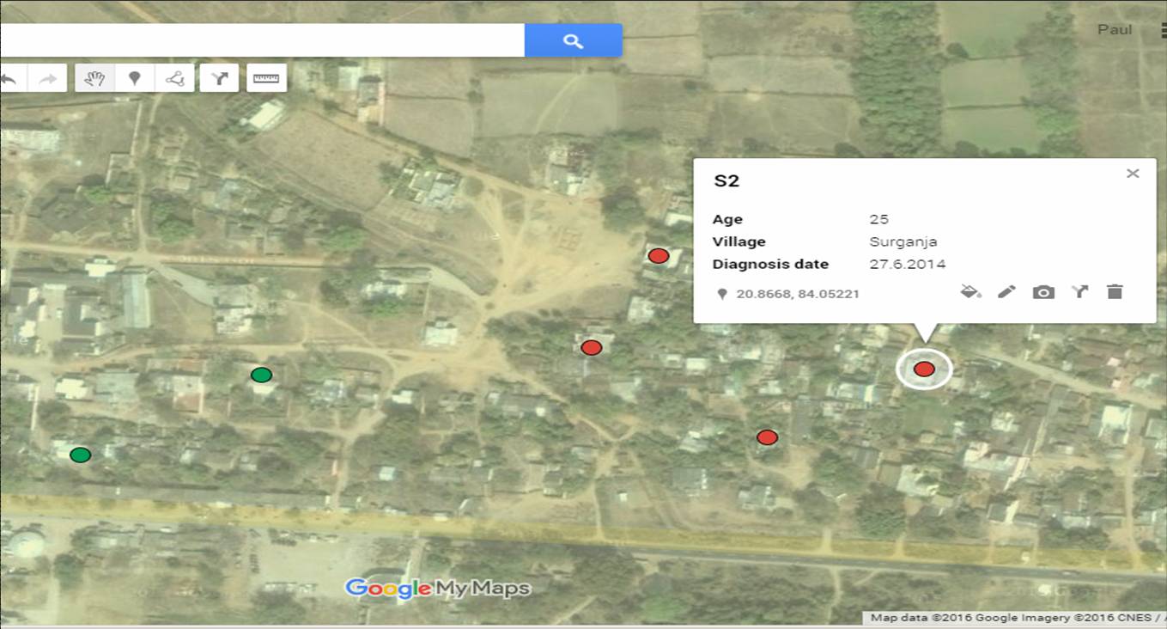The width and height of the screenshot is (1167, 629).
Task: Undo the last map edit
Action: (x=10, y=77)
